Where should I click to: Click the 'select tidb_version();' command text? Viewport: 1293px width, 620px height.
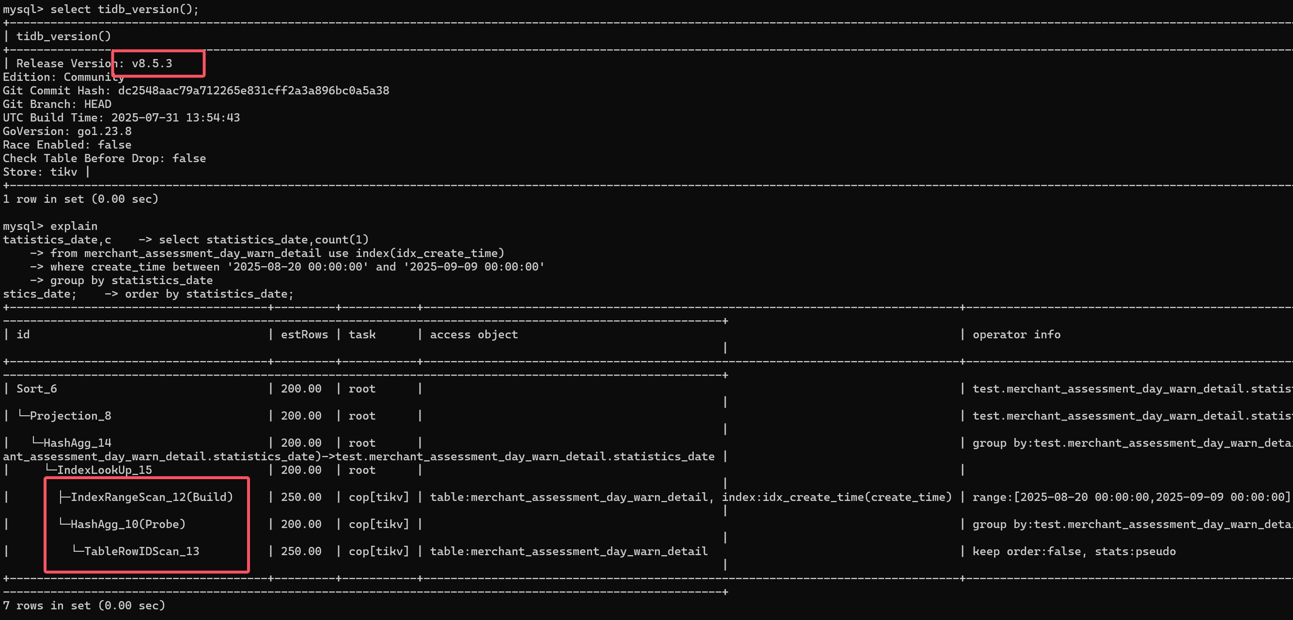pyautogui.click(x=125, y=10)
